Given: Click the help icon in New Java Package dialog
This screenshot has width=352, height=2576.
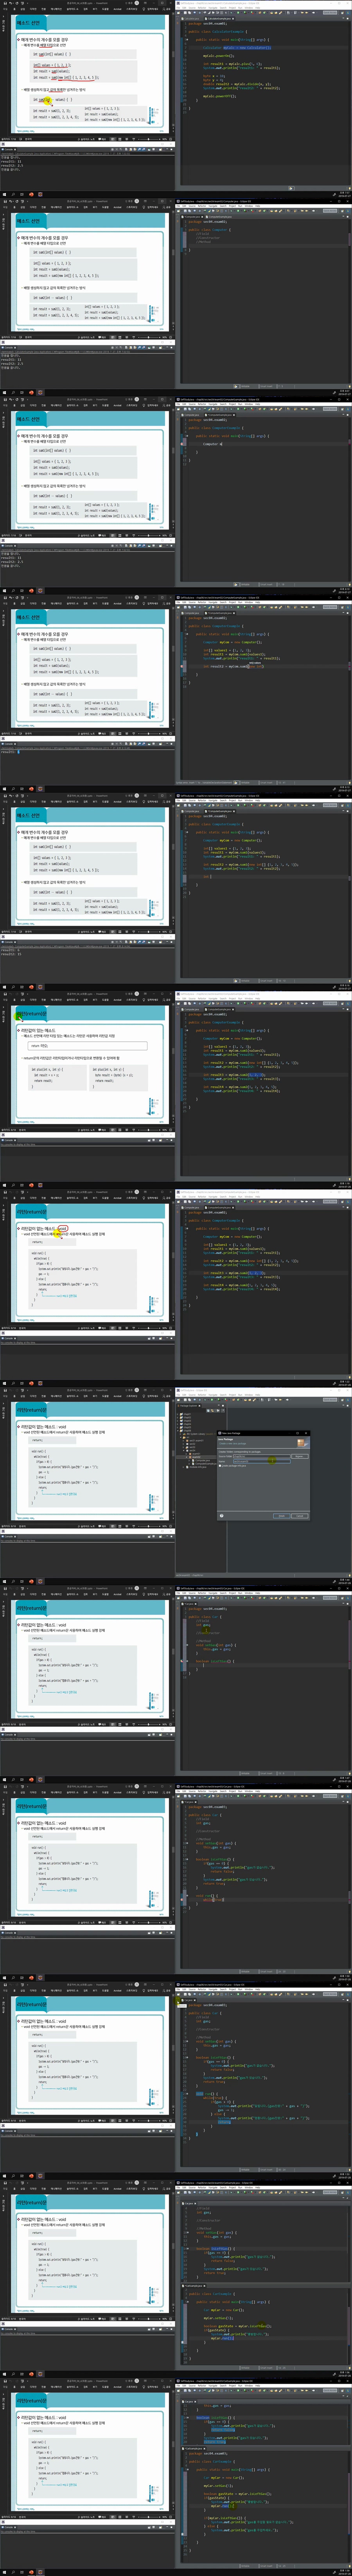Looking at the screenshot, I should 221,1516.
